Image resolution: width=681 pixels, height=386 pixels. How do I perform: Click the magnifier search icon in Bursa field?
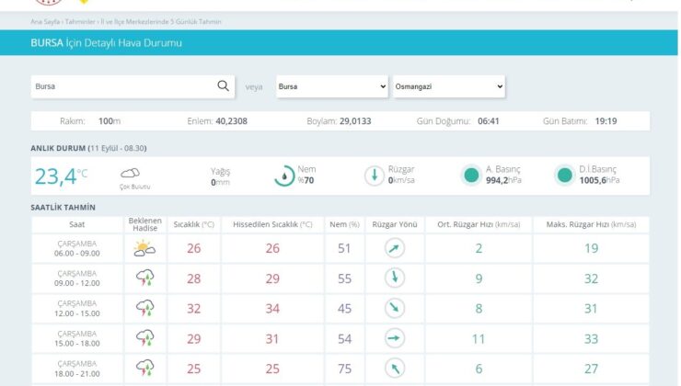click(x=224, y=85)
